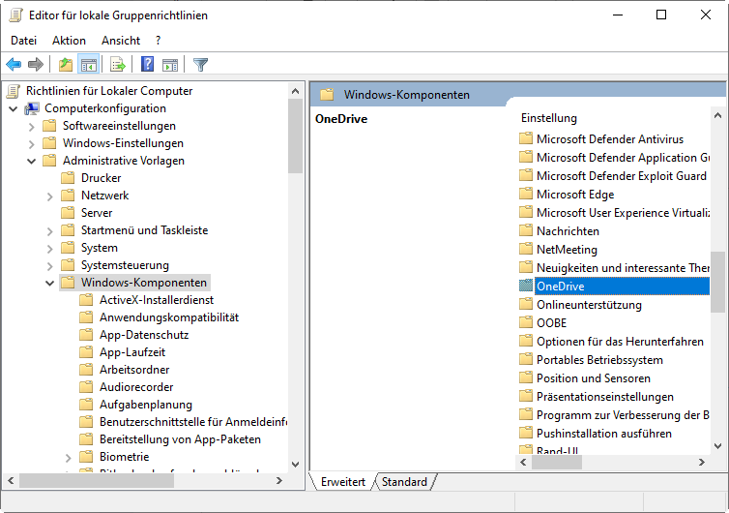This screenshot has width=729, height=513.
Task: Open Microsoft Defender Application Guard entry
Action: (x=623, y=158)
